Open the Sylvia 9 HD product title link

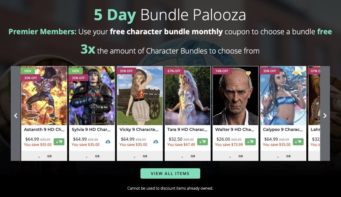pyautogui.click(x=91, y=129)
